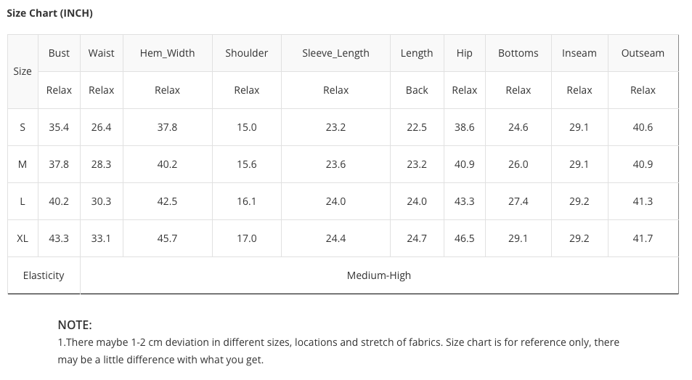Viewport: 692px width, 380px height.
Task: Click the 41.7 outseam value for XL
Action: (x=643, y=238)
